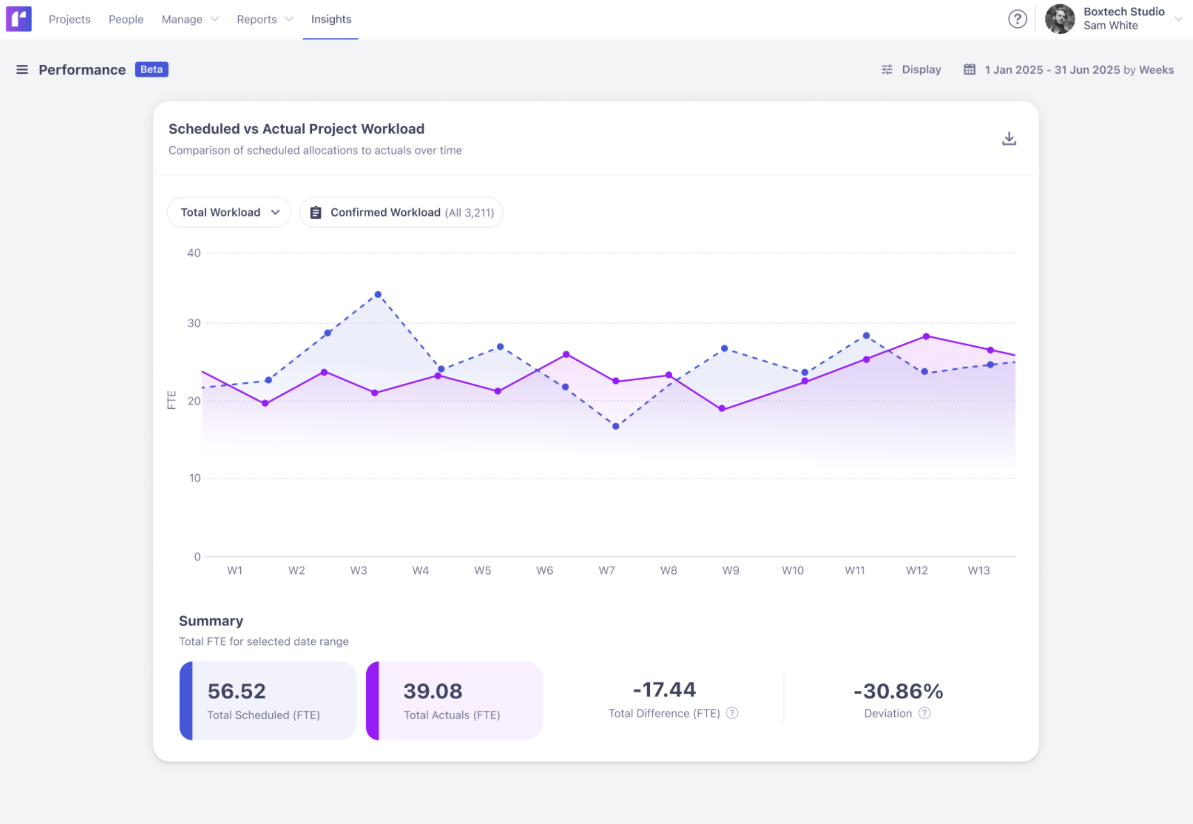This screenshot has height=824, width=1193.
Task: Open the Manage menu dropdown
Action: (189, 19)
